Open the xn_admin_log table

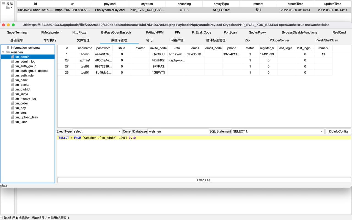(25, 62)
